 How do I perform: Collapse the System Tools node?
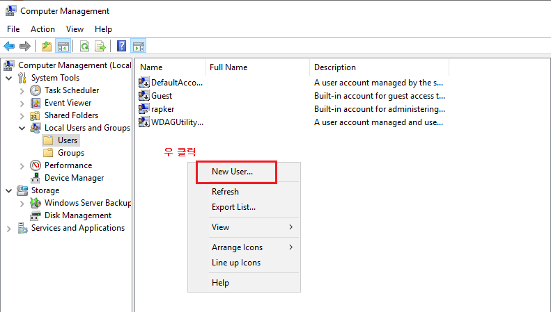pos(9,79)
